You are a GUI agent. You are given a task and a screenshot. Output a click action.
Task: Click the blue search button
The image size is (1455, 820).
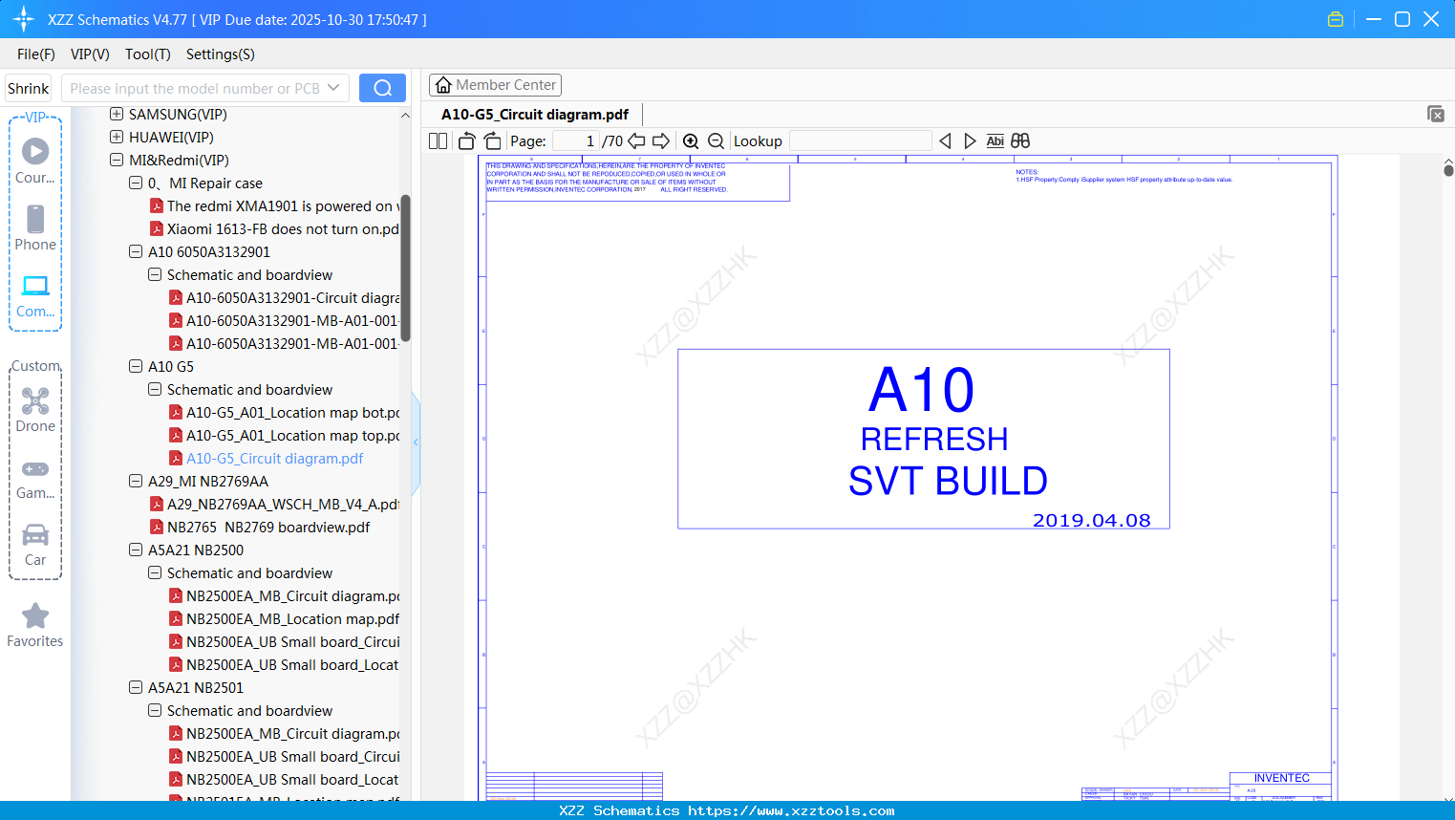pyautogui.click(x=382, y=88)
